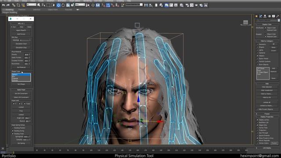This screenshot has height=158, width=281.
Task: Click the Redo arrow icon
Action: click(8, 5)
